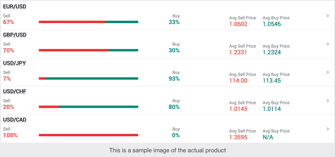Click the red sell portion of GBP/USD bar
Viewport: 335px width, 157px height.
pyautogui.click(x=74, y=50)
